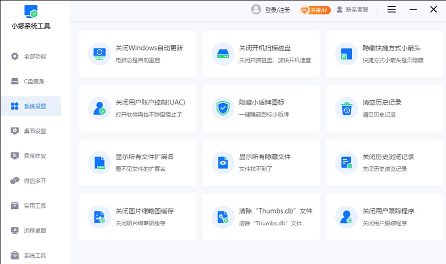The height and width of the screenshot is (264, 446).
Task: Click the text 文件找不到了
Action: 255,169
